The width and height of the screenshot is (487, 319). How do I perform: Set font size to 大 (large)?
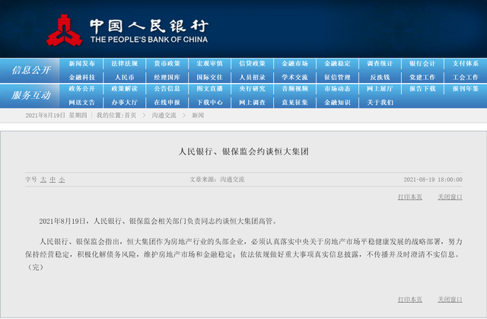[43, 180]
